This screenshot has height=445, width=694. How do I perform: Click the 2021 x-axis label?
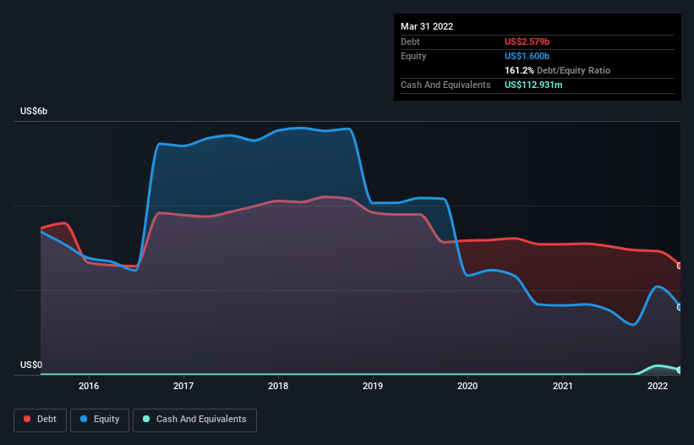click(562, 386)
